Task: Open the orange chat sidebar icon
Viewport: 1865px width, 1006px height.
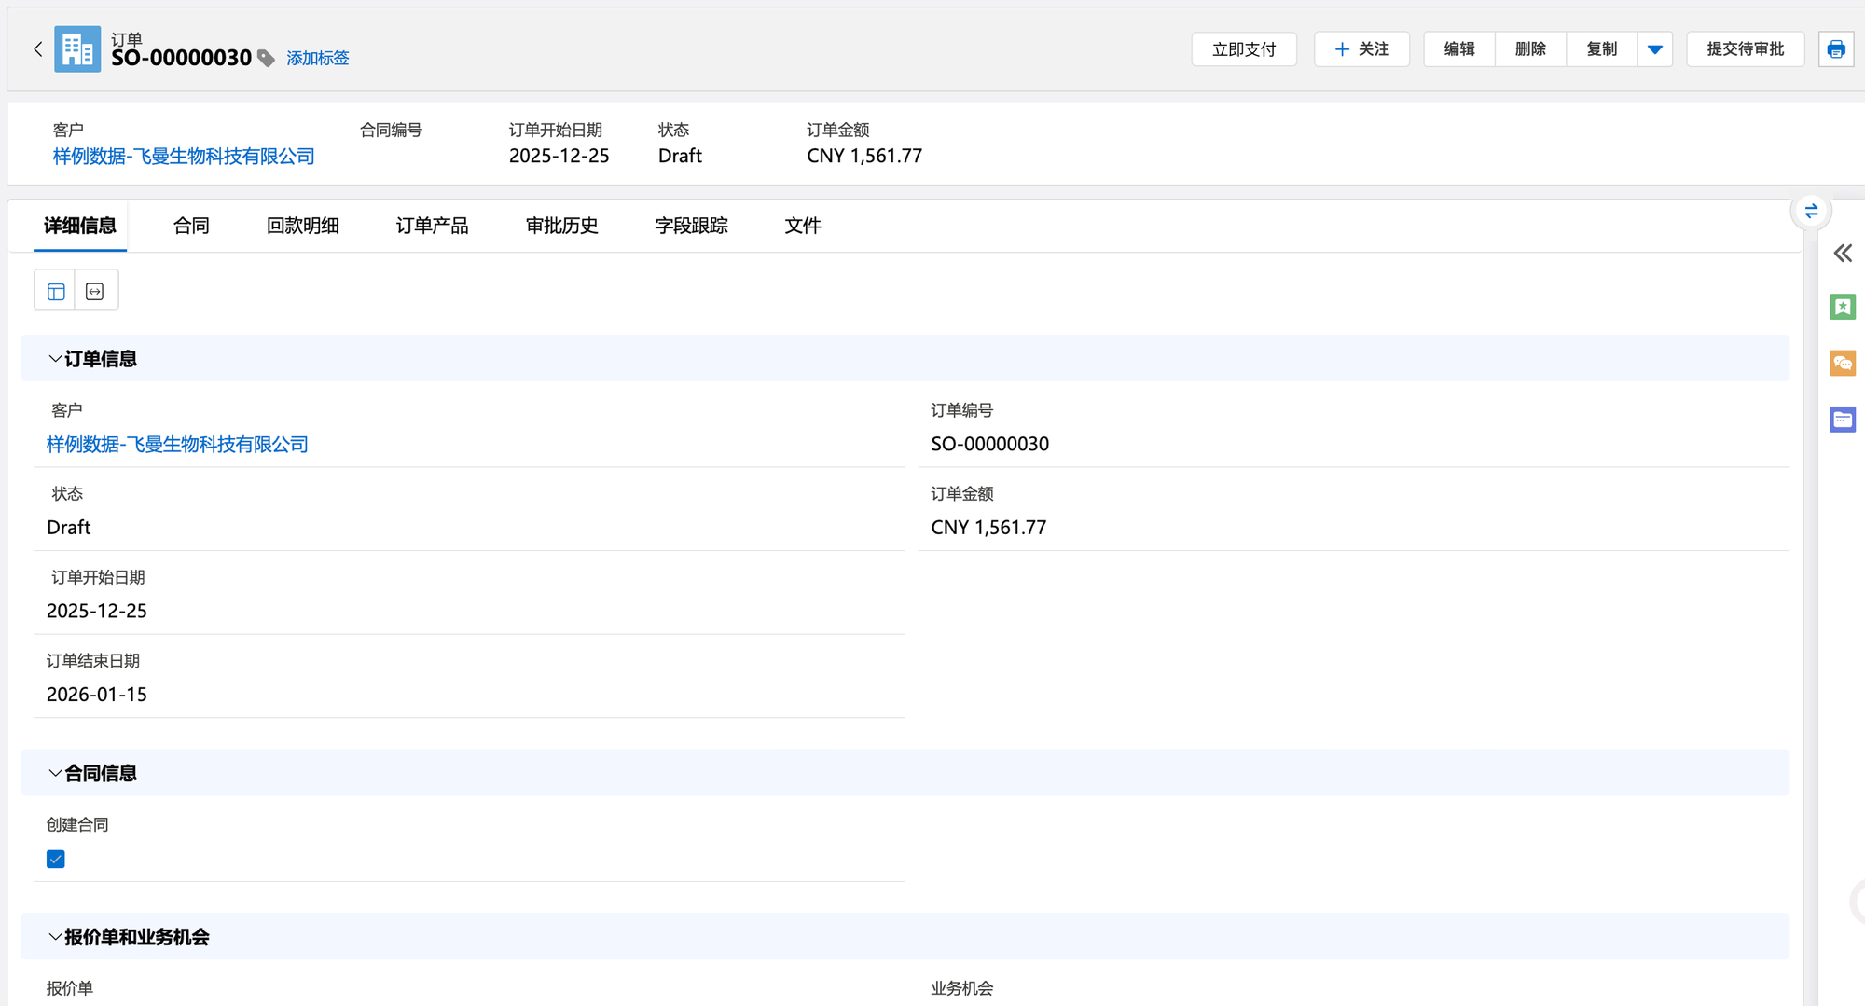Action: [x=1842, y=364]
